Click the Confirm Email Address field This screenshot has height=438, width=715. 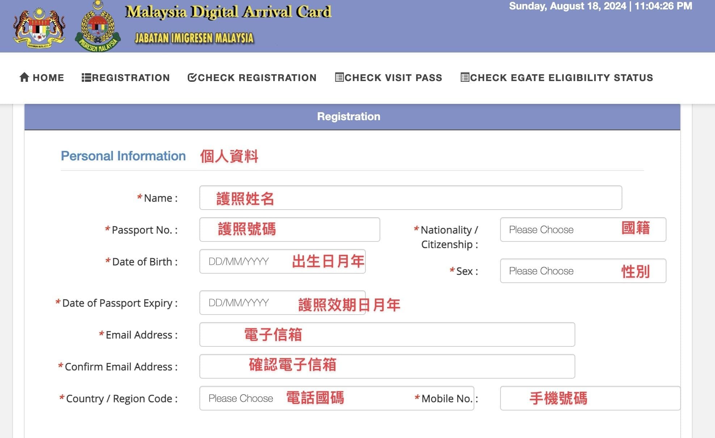[387, 366]
